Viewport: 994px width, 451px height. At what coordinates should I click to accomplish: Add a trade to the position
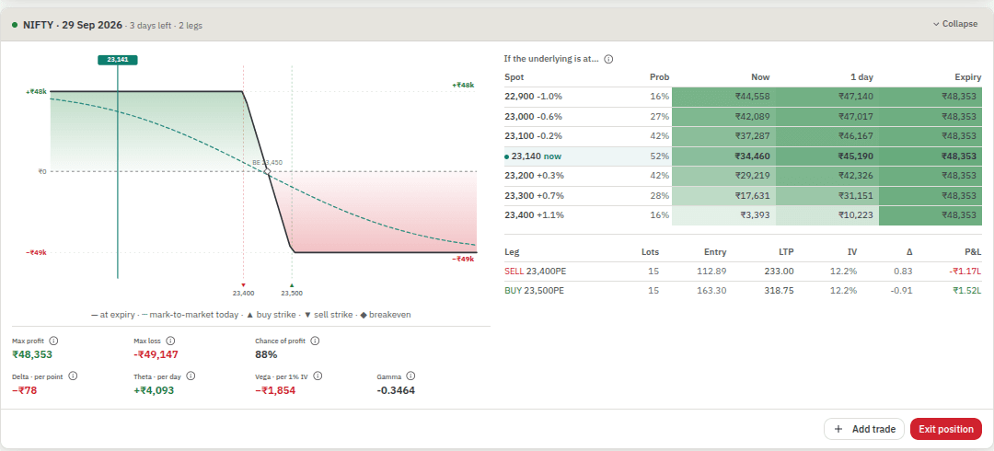pos(864,430)
